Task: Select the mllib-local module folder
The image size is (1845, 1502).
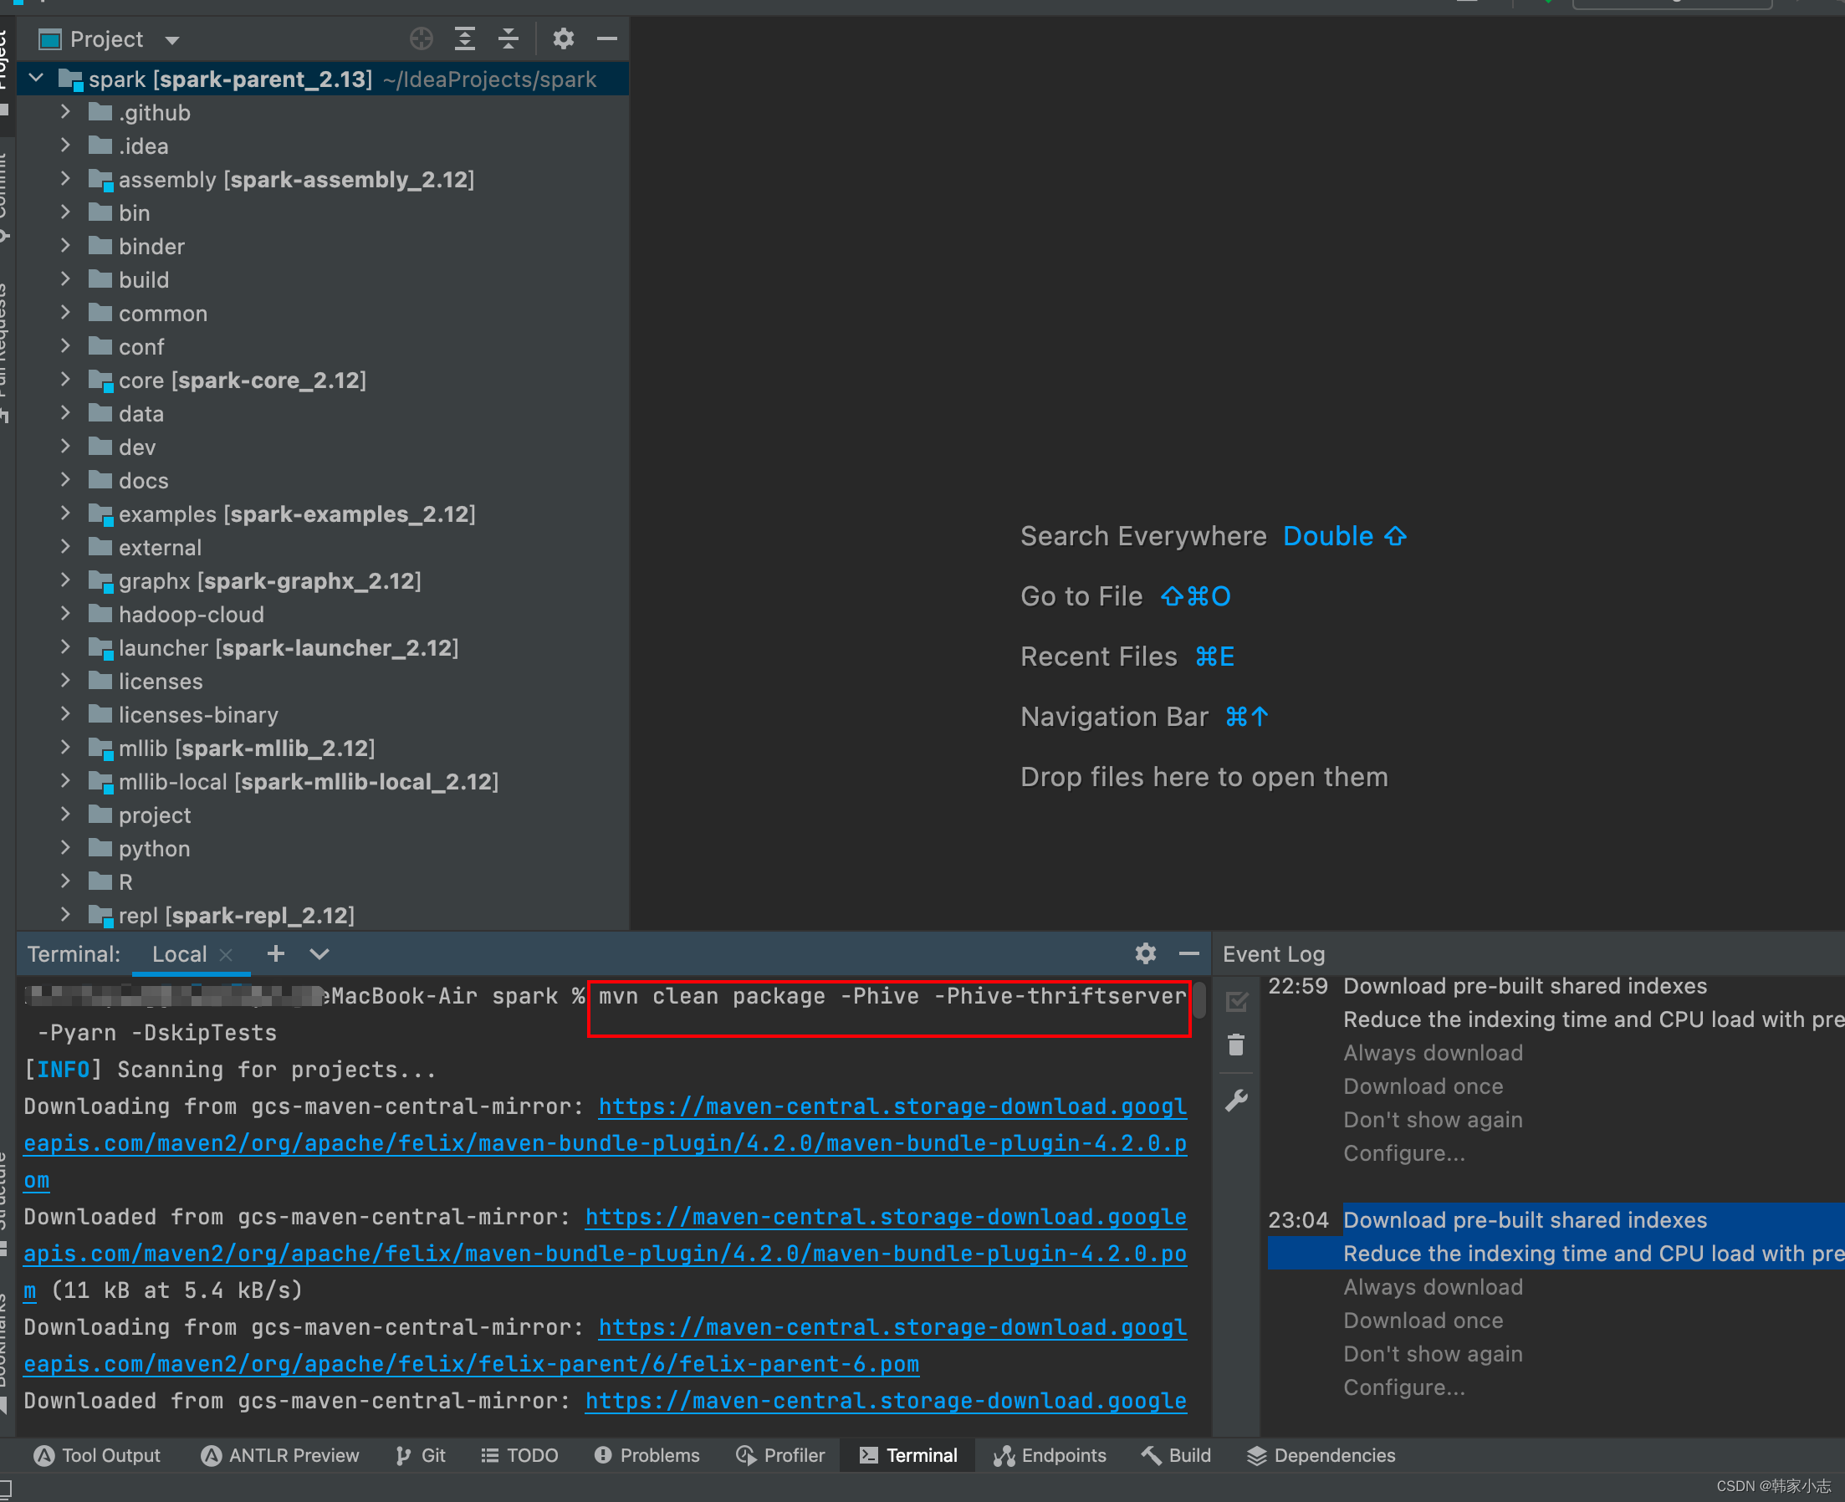Action: [172, 782]
